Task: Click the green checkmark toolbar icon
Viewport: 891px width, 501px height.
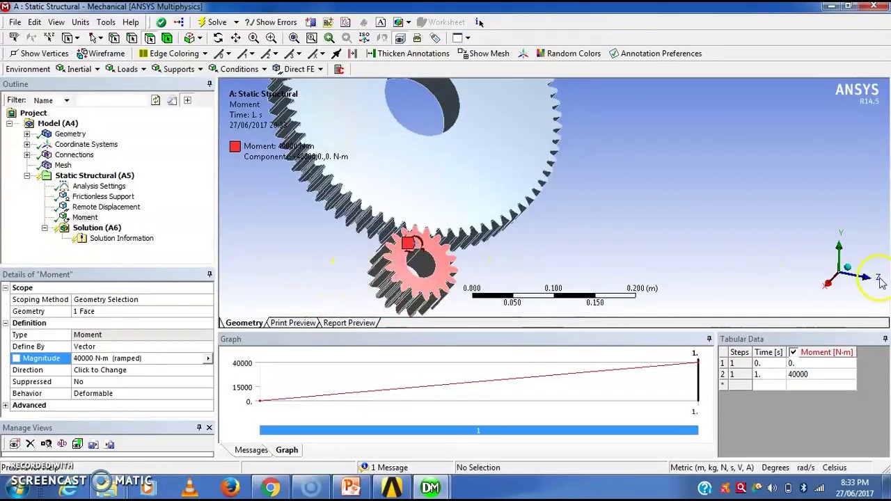Action: coord(161,22)
